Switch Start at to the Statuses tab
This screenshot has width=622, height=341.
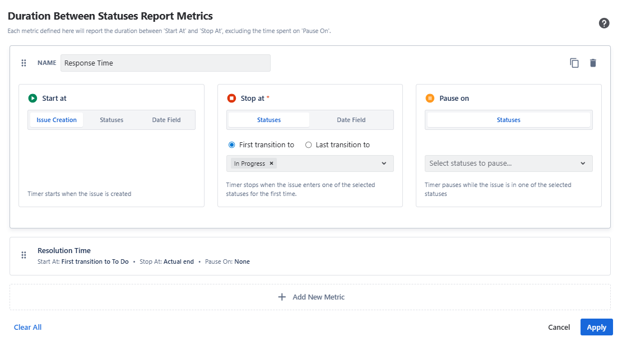point(112,119)
